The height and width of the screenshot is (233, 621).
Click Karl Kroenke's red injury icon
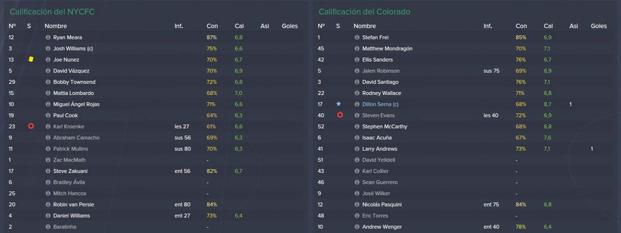tap(31, 126)
